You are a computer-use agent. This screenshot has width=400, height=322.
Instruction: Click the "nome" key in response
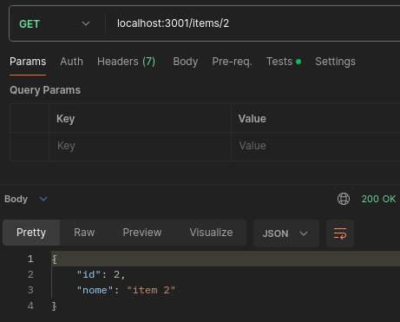pos(95,290)
